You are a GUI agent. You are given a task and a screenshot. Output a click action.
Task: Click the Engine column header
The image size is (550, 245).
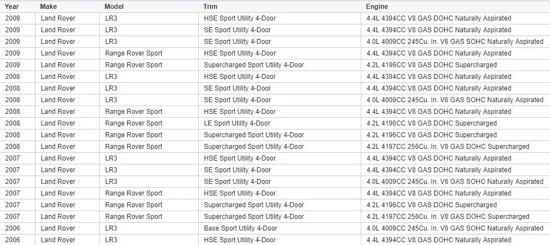(x=455, y=7)
